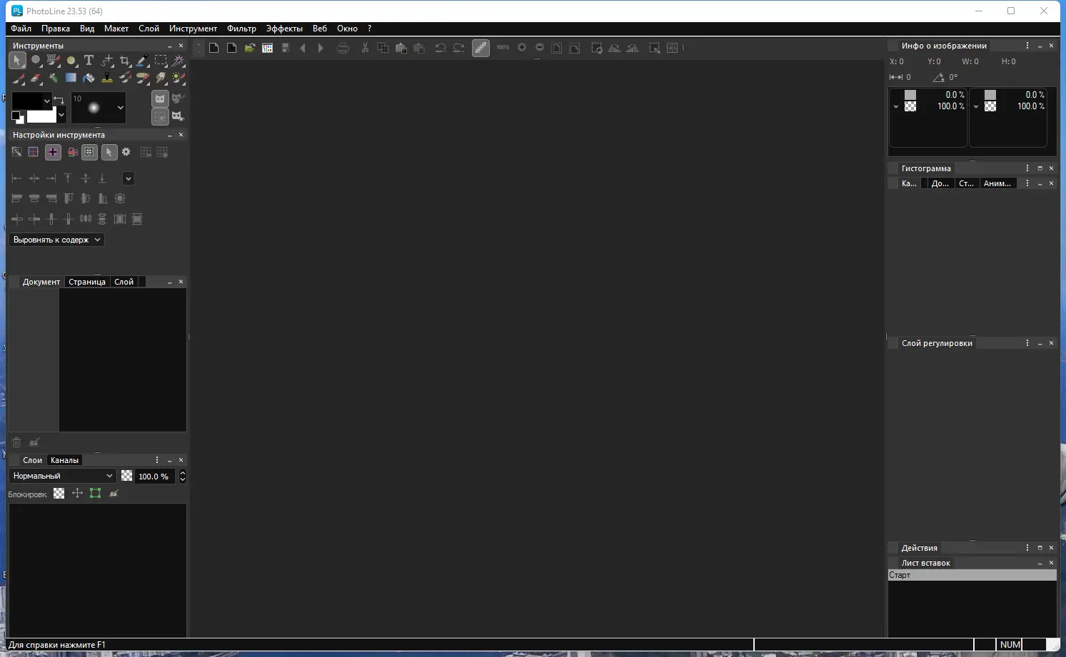Open tool settings gear icon
This screenshot has width=1066, height=657.
[126, 152]
